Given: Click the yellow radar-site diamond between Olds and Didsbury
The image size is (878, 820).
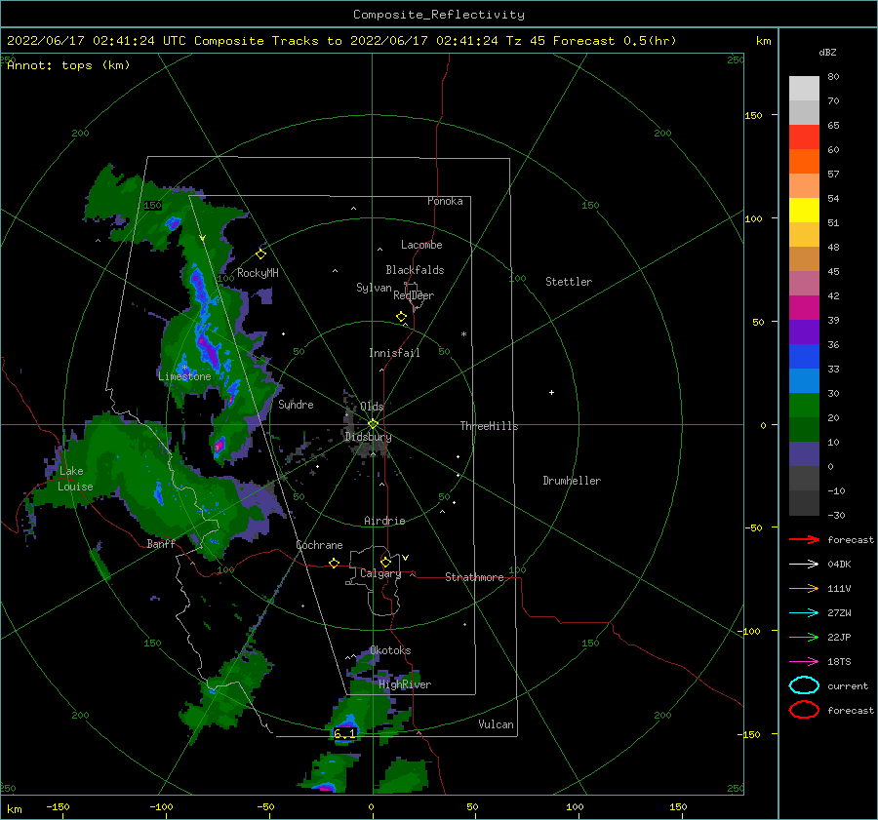Looking at the screenshot, I should click(373, 424).
